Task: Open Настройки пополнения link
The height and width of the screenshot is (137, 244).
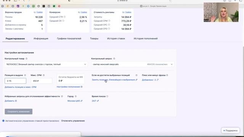Action: point(68,87)
